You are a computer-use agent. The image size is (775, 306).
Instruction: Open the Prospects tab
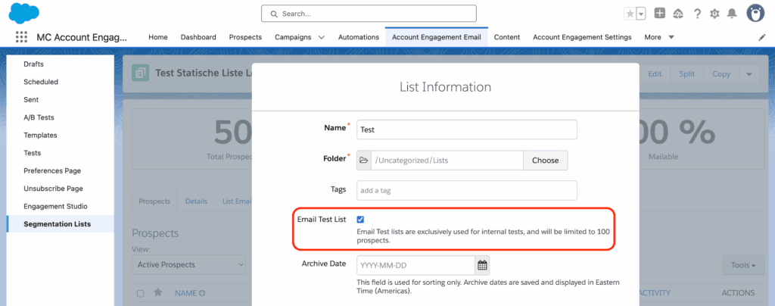point(245,37)
